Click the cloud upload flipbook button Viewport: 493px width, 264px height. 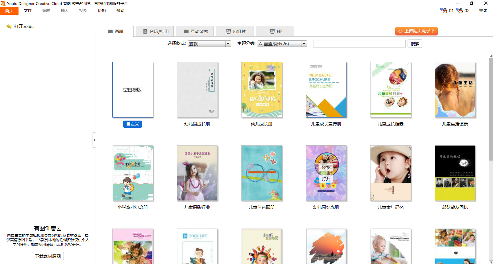click(x=416, y=31)
